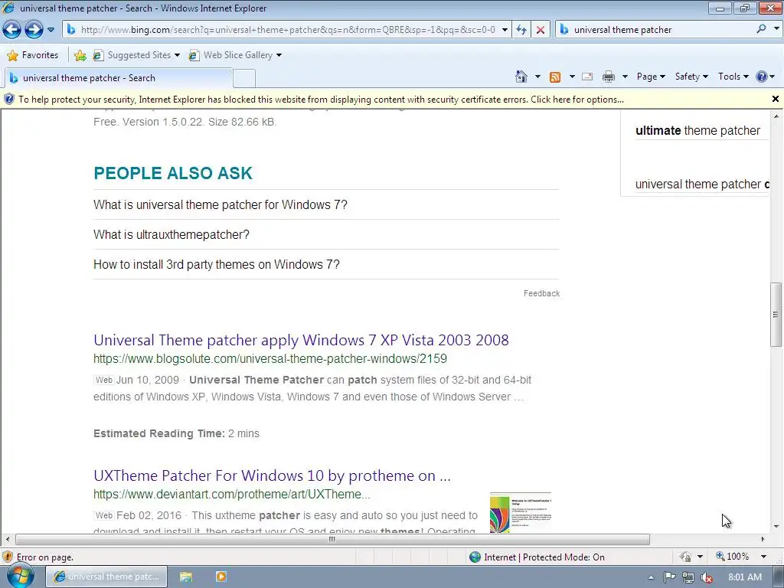The image size is (784, 588).
Task: Show hidden tray icons arrow
Action: [x=651, y=577]
